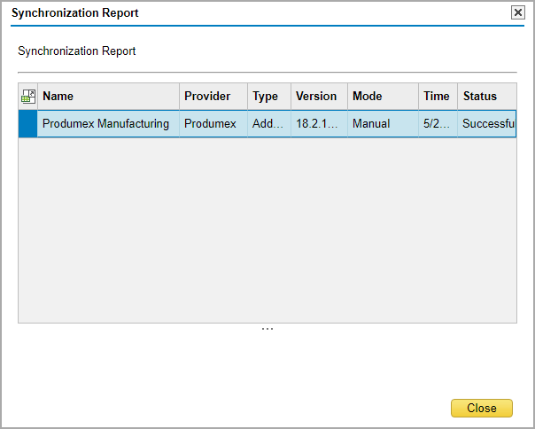Click the truncated 'Add...' type cell
The height and width of the screenshot is (429, 535).
pyautogui.click(x=268, y=124)
